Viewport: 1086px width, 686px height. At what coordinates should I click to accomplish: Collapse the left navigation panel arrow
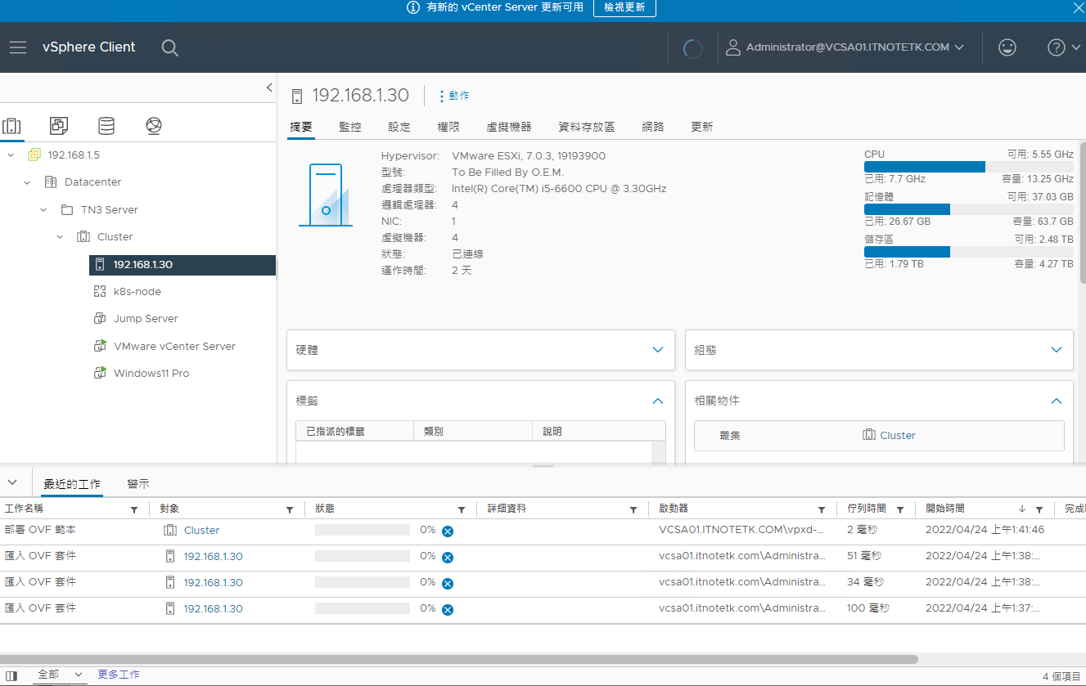(x=269, y=87)
